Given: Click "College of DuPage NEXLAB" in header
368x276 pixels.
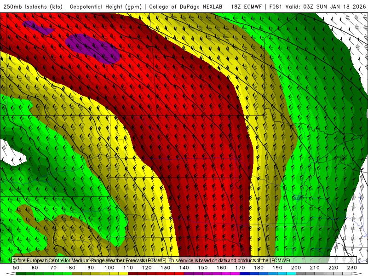Looking at the screenshot, I should [186, 6].
